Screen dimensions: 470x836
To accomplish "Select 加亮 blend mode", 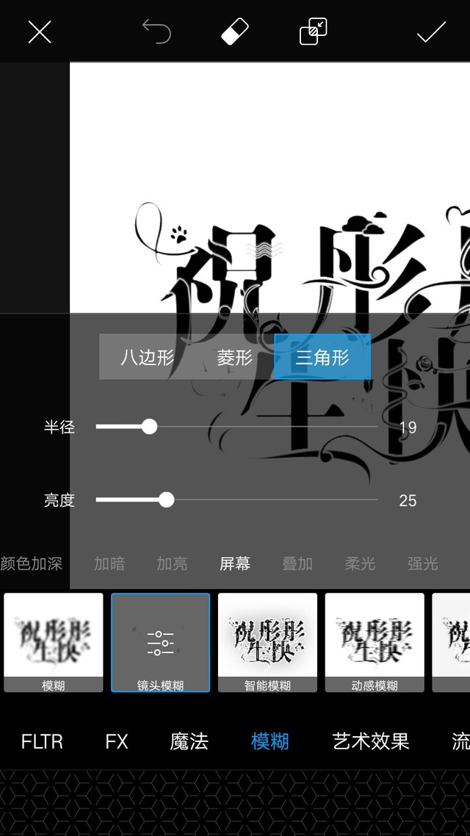I will tap(172, 563).
